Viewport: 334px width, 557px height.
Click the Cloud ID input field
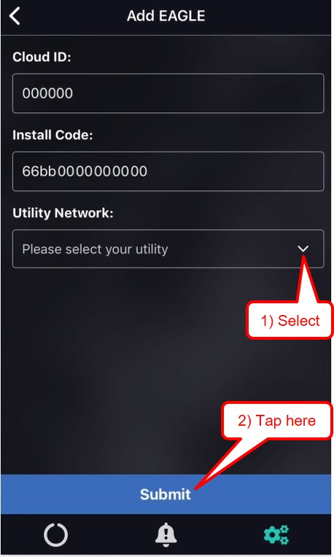pyautogui.click(x=168, y=93)
